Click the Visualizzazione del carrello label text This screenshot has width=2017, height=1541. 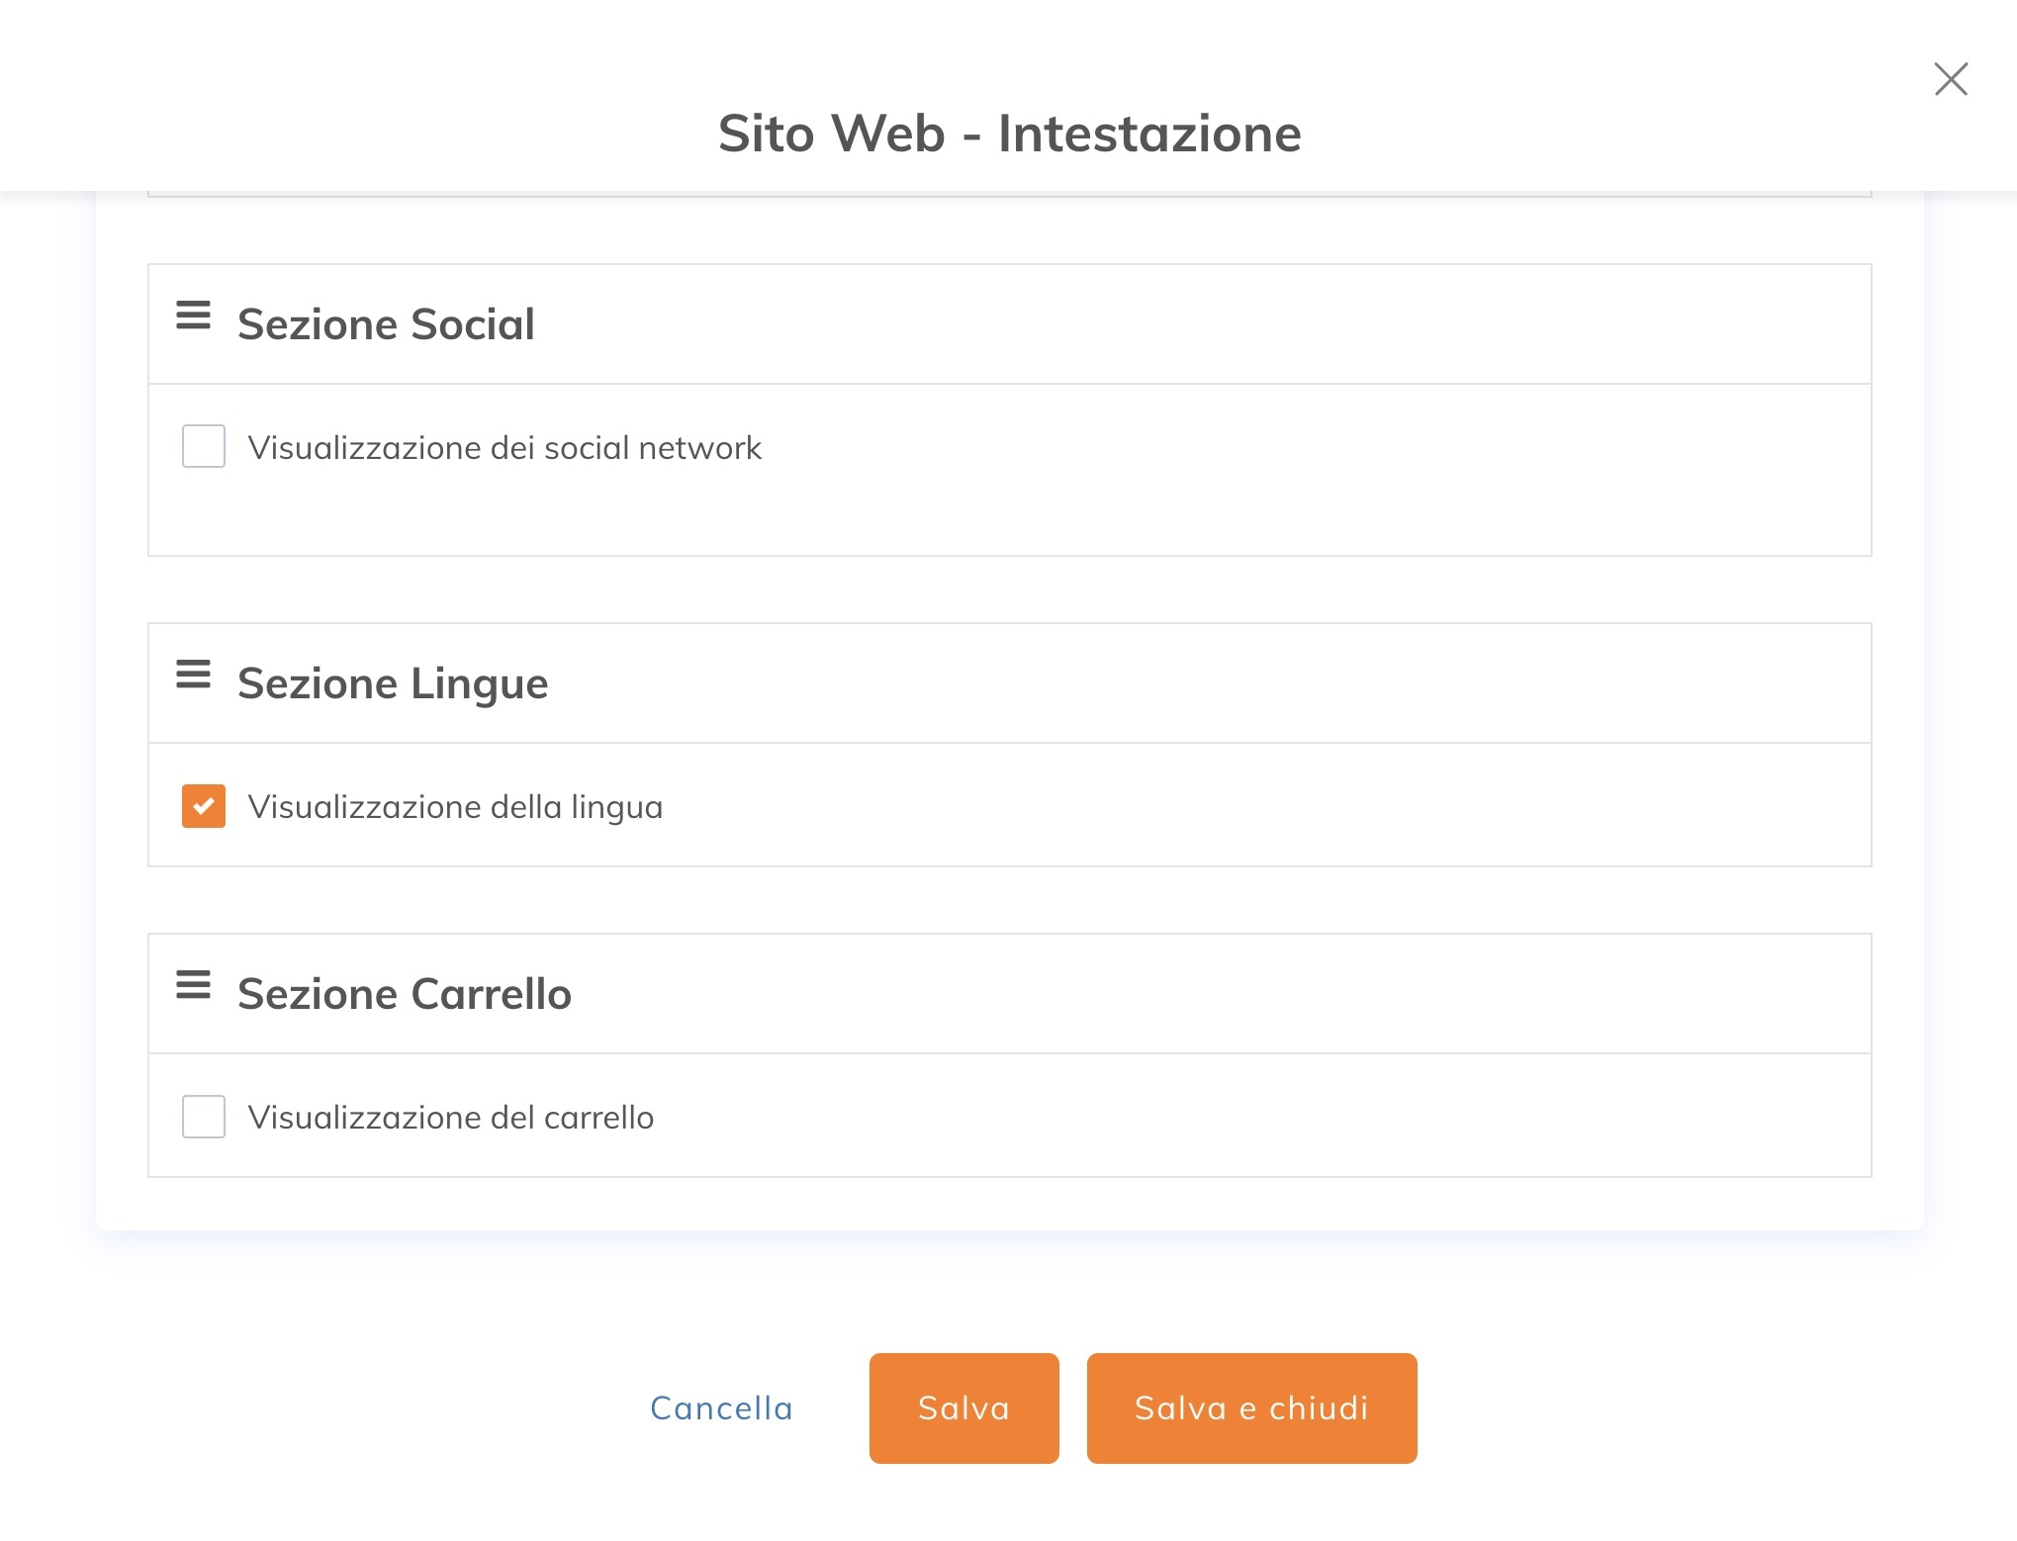[452, 1117]
